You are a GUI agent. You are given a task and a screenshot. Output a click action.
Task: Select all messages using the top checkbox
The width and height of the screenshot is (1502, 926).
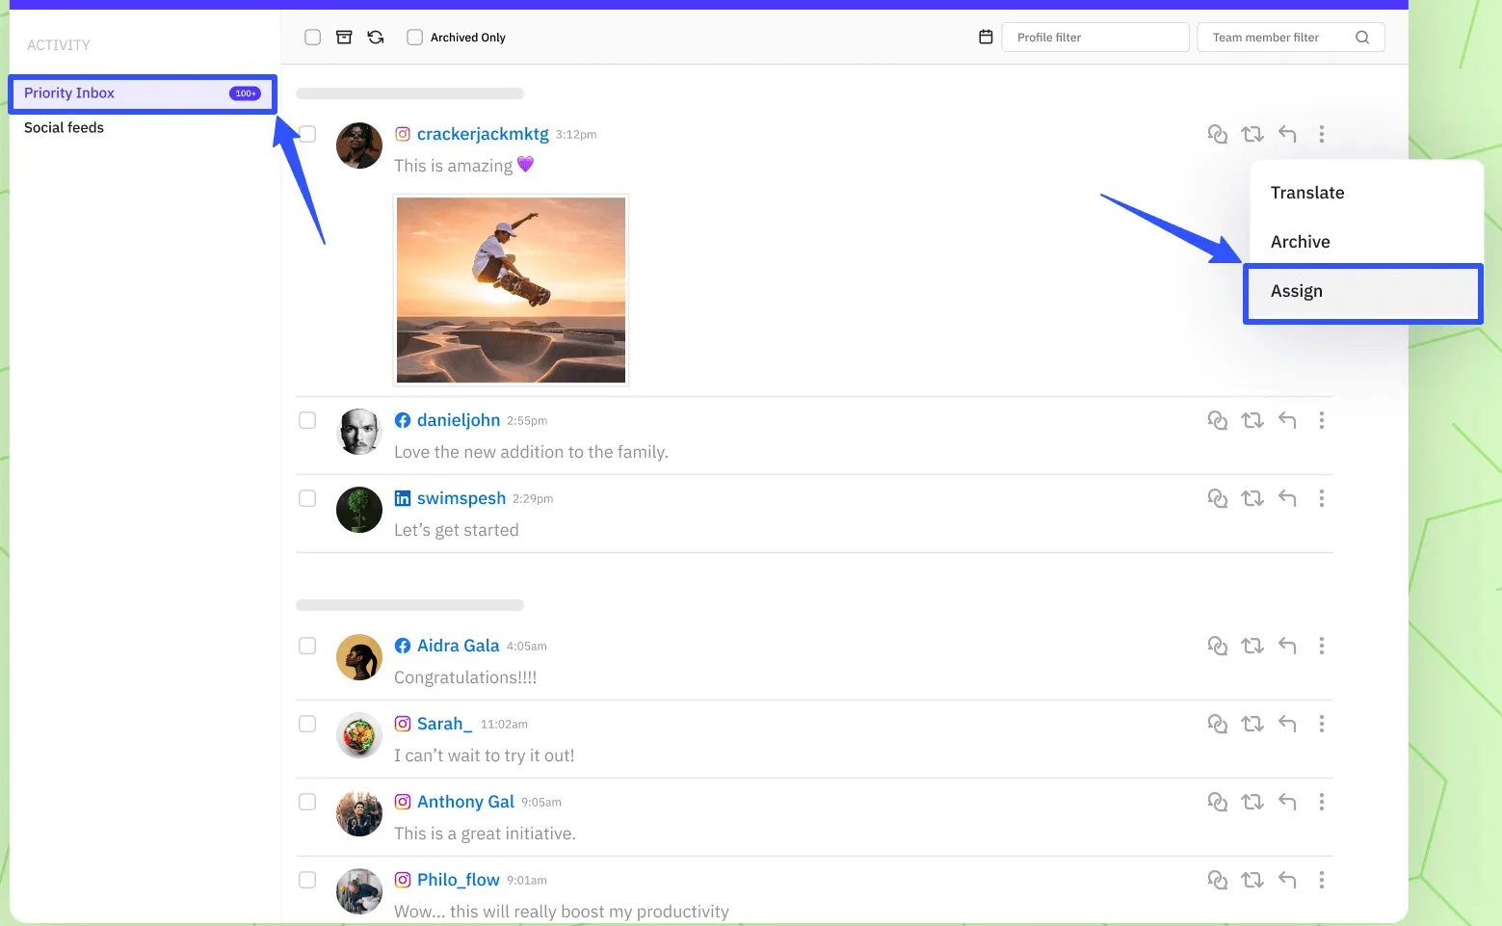coord(312,37)
